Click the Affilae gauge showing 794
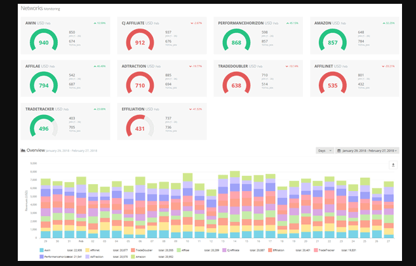This screenshot has height=266, width=416. pos(44,83)
